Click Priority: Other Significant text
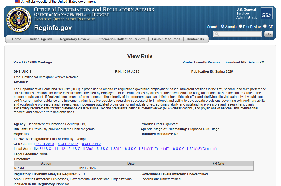 click(160, 124)
